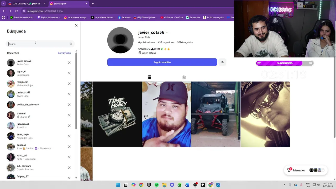Image resolution: width=336 pixels, height=189 pixels.
Task: Remove anim_alej0 from recent searches
Action: (x=69, y=136)
